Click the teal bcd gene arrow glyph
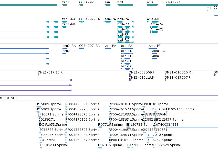This screenshot has width=218, height=149. point(125,5)
